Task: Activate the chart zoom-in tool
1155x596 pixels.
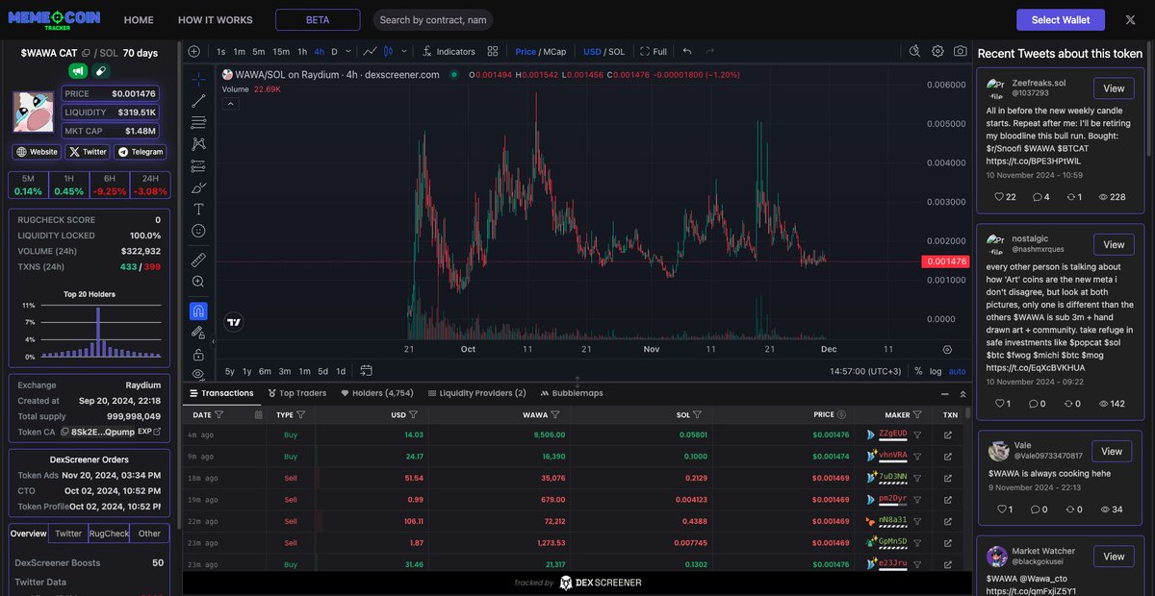Action: tap(198, 282)
